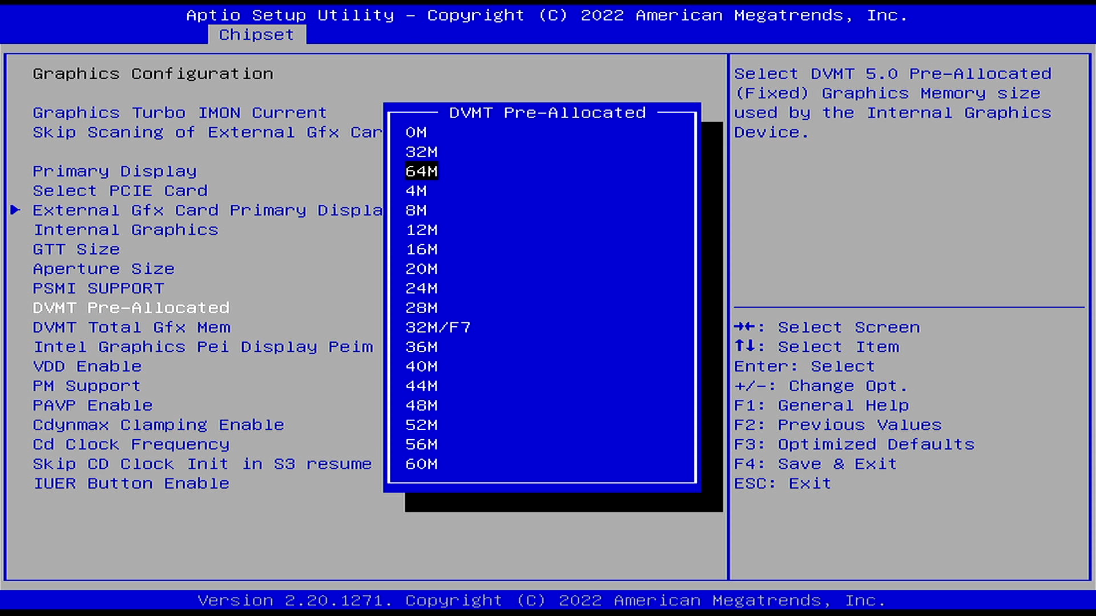The image size is (1096, 616).
Task: Select 64M DVMT Pre-Allocated option
Action: pyautogui.click(x=421, y=171)
